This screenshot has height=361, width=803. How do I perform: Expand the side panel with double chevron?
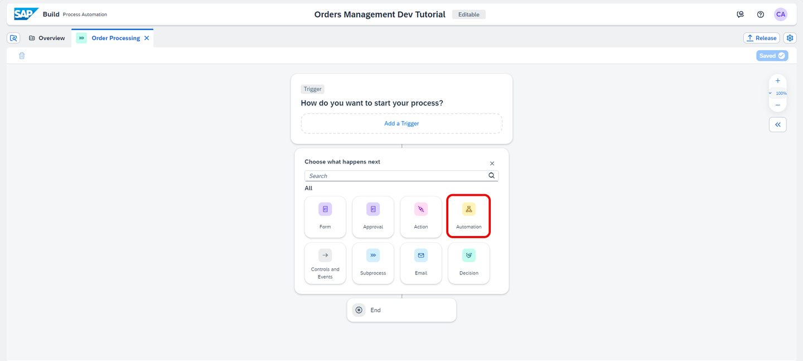pyautogui.click(x=778, y=124)
